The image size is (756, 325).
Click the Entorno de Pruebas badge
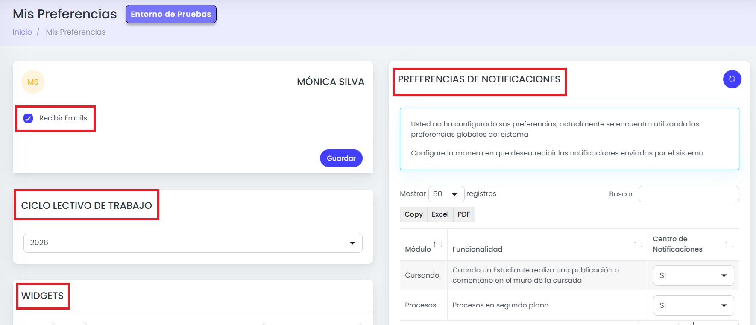[x=171, y=14]
